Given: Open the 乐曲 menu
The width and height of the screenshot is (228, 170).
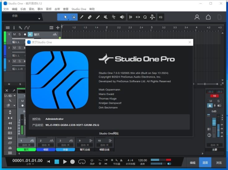Looking at the screenshot, I should pos(23,9).
